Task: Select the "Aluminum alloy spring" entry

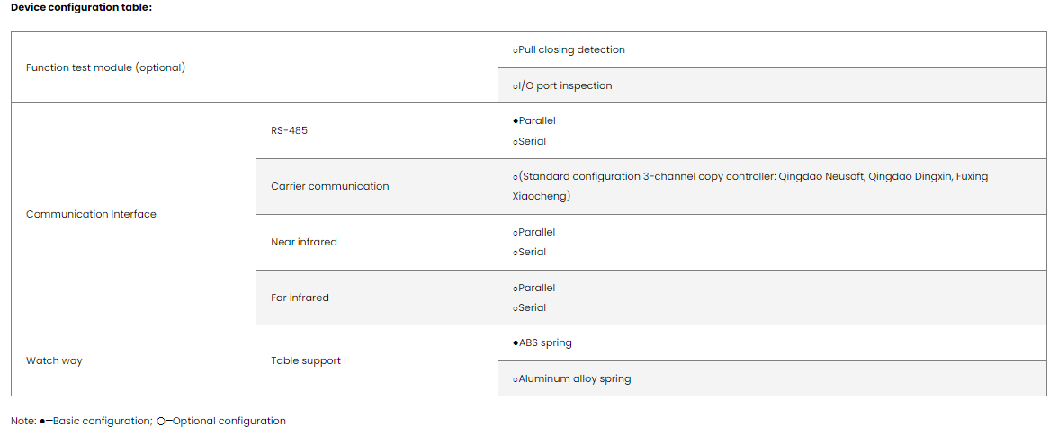Action: (x=573, y=378)
